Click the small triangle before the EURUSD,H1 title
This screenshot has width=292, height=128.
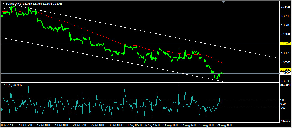click(3, 4)
